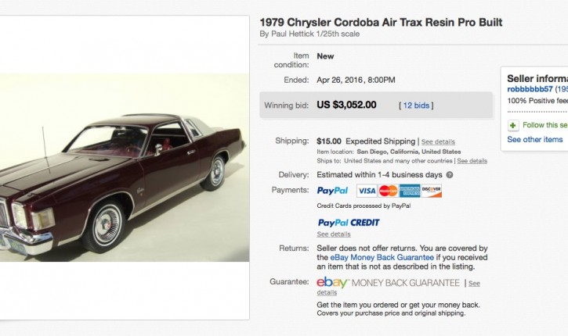Screen dimensions: 568x336
Task: Click the MasterCard icon
Action: click(x=387, y=191)
